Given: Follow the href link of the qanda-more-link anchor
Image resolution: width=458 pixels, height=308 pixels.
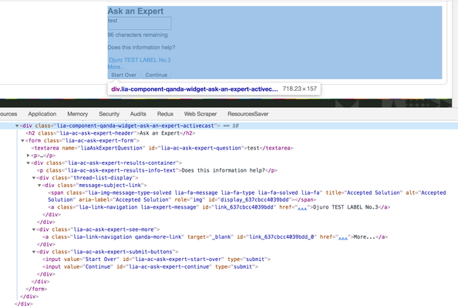Looking at the screenshot, I should click(343, 237).
